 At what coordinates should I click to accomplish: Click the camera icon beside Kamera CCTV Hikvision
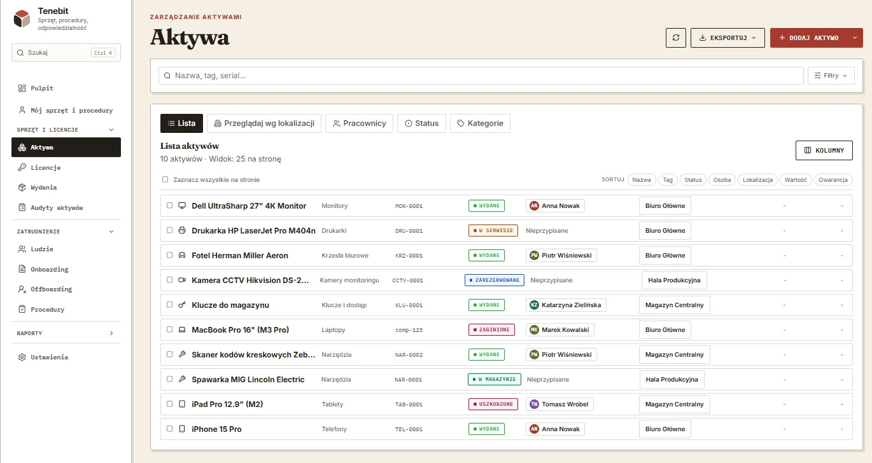[181, 280]
